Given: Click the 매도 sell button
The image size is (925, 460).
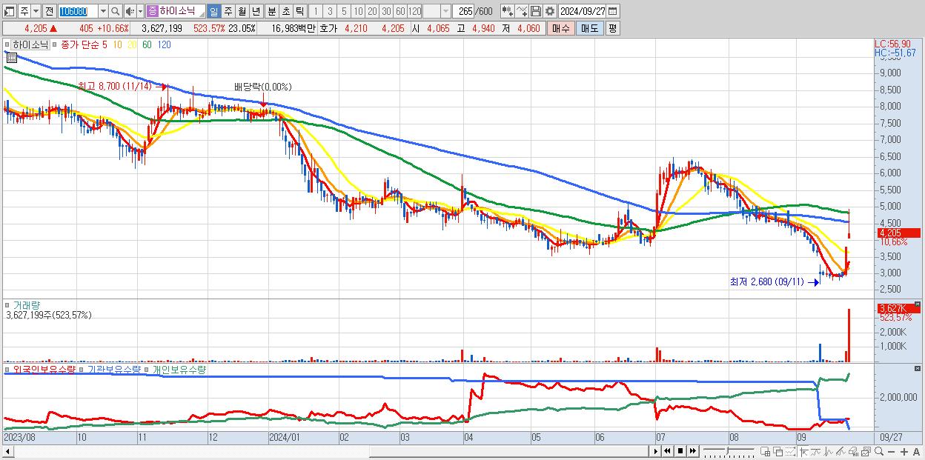Looking at the screenshot, I should tap(589, 28).
